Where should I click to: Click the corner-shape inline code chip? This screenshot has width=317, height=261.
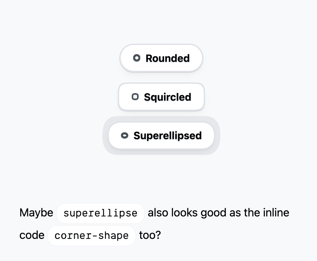pos(91,236)
